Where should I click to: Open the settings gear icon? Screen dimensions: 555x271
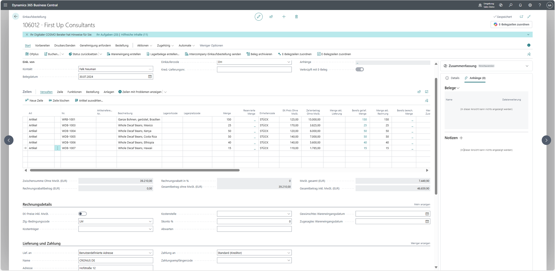tap(530, 5)
